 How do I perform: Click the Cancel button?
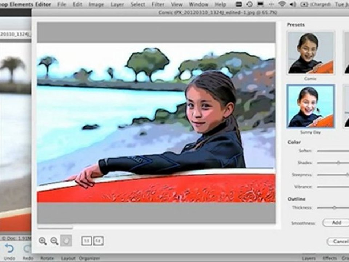point(338,242)
